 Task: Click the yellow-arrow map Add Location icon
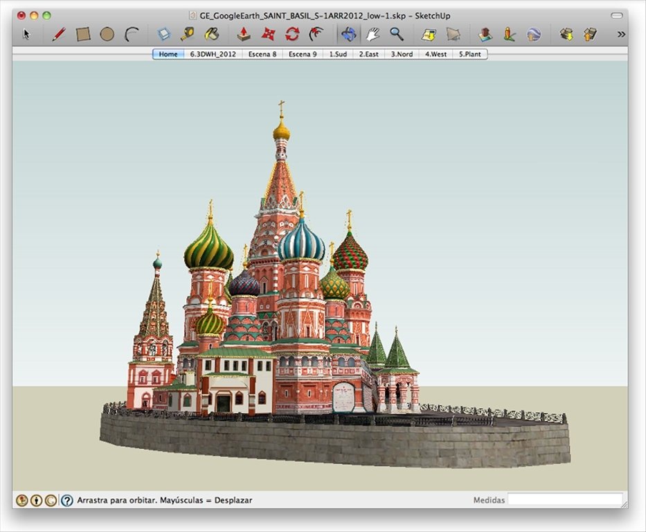[429, 34]
